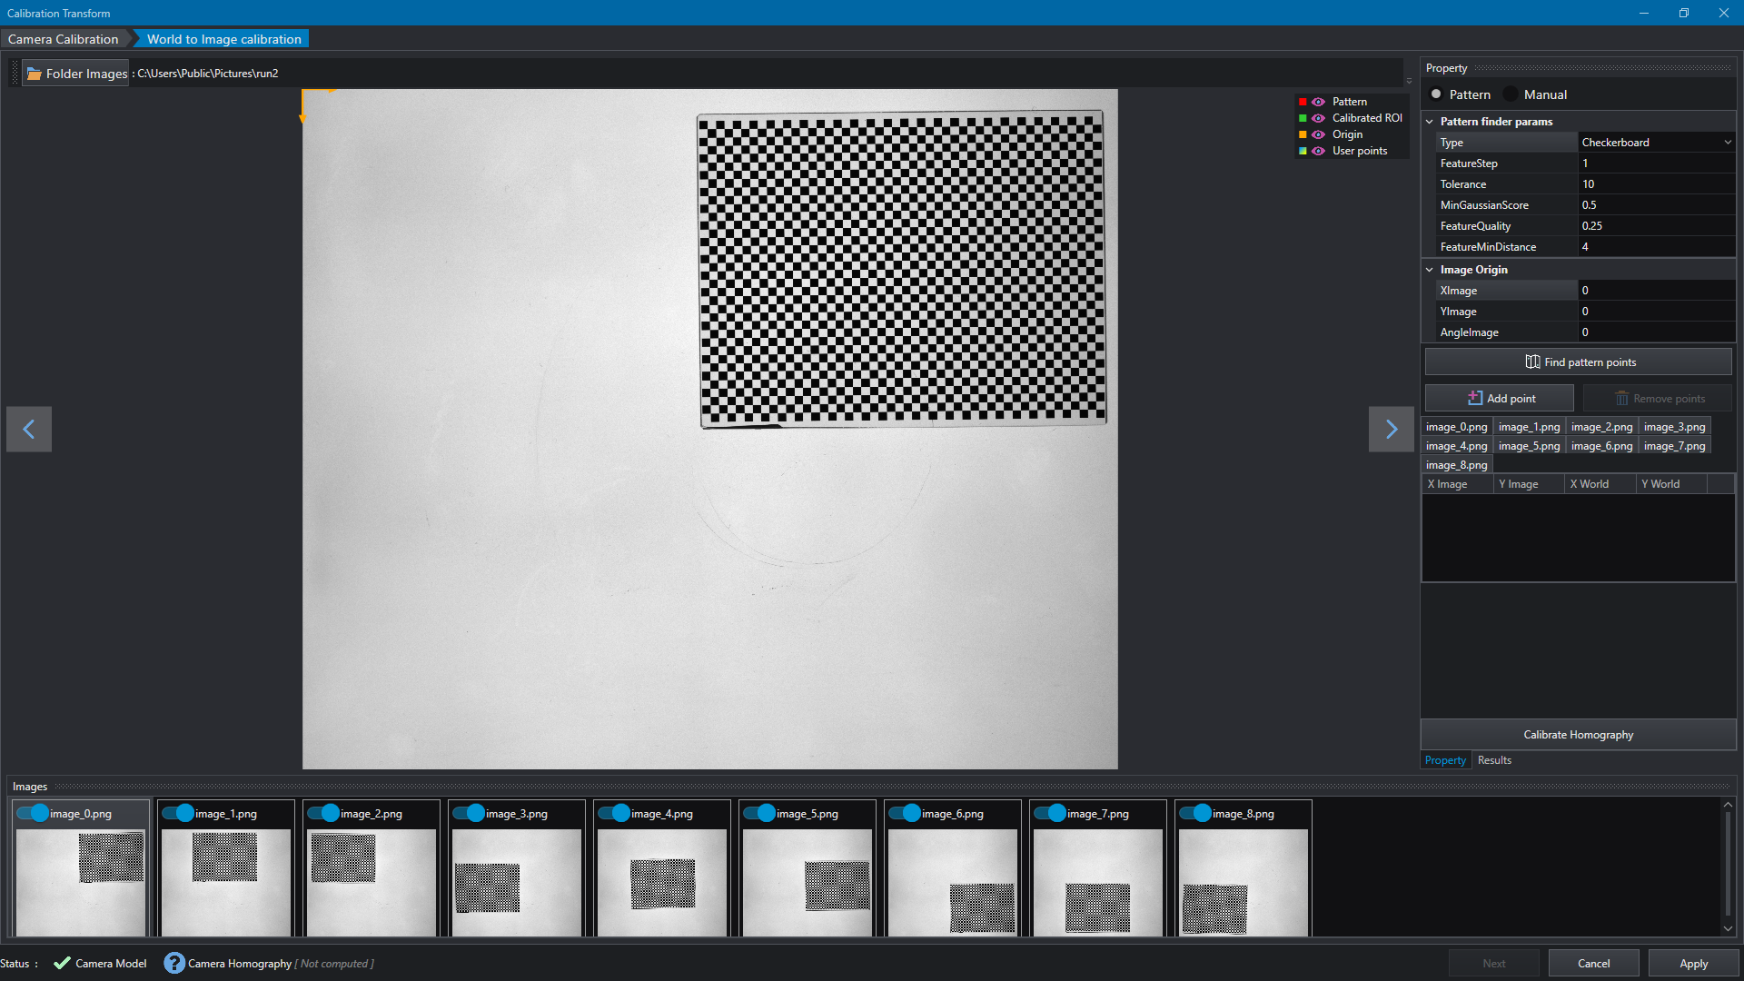Toggle the image_0.png enable switch
This screenshot has height=981, width=1744.
[33, 813]
